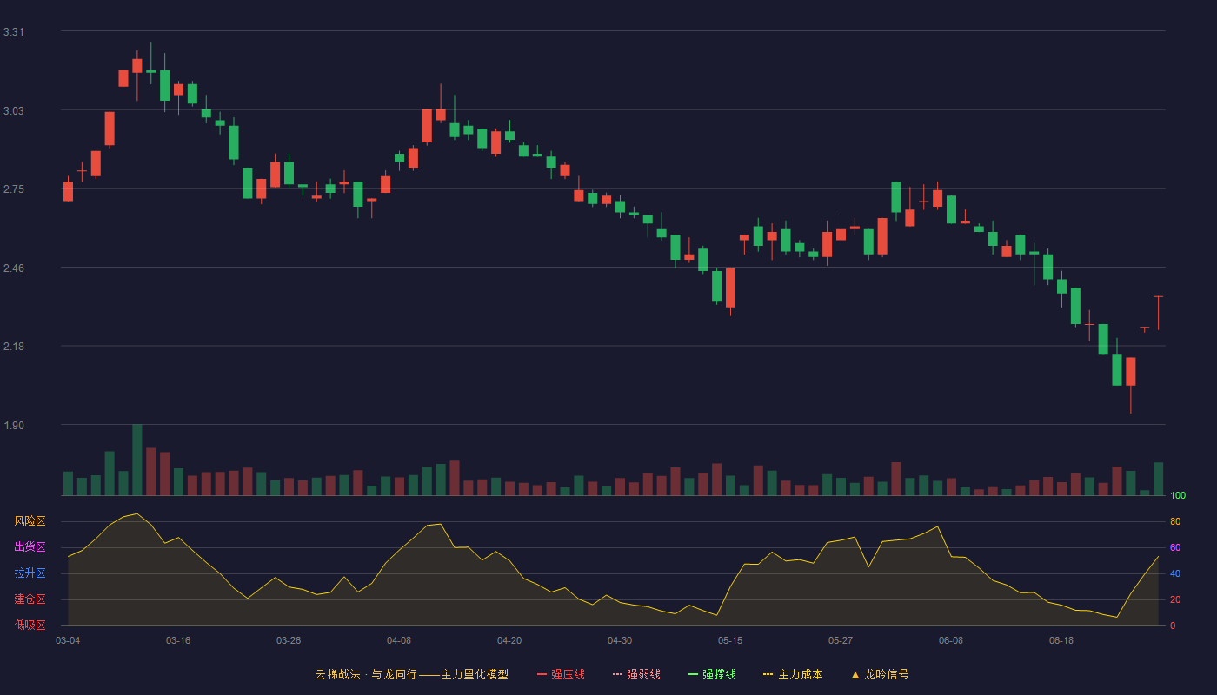Click the 60 indicator scale label
Screen dimensions: 1217x695
point(1175,547)
